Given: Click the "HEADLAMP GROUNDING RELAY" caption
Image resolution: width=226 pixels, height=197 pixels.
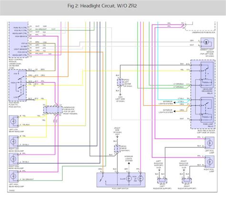Looking at the screenshot, I should coord(207,91).
